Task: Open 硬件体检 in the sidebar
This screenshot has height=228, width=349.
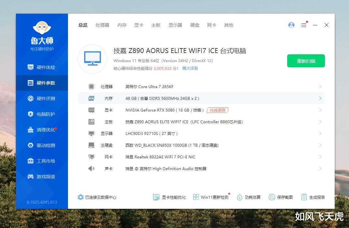Action: [x=42, y=67]
